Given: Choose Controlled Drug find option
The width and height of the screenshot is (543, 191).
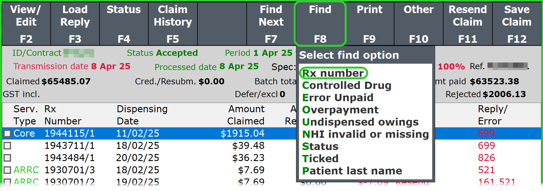Looking at the screenshot, I should click(347, 85).
